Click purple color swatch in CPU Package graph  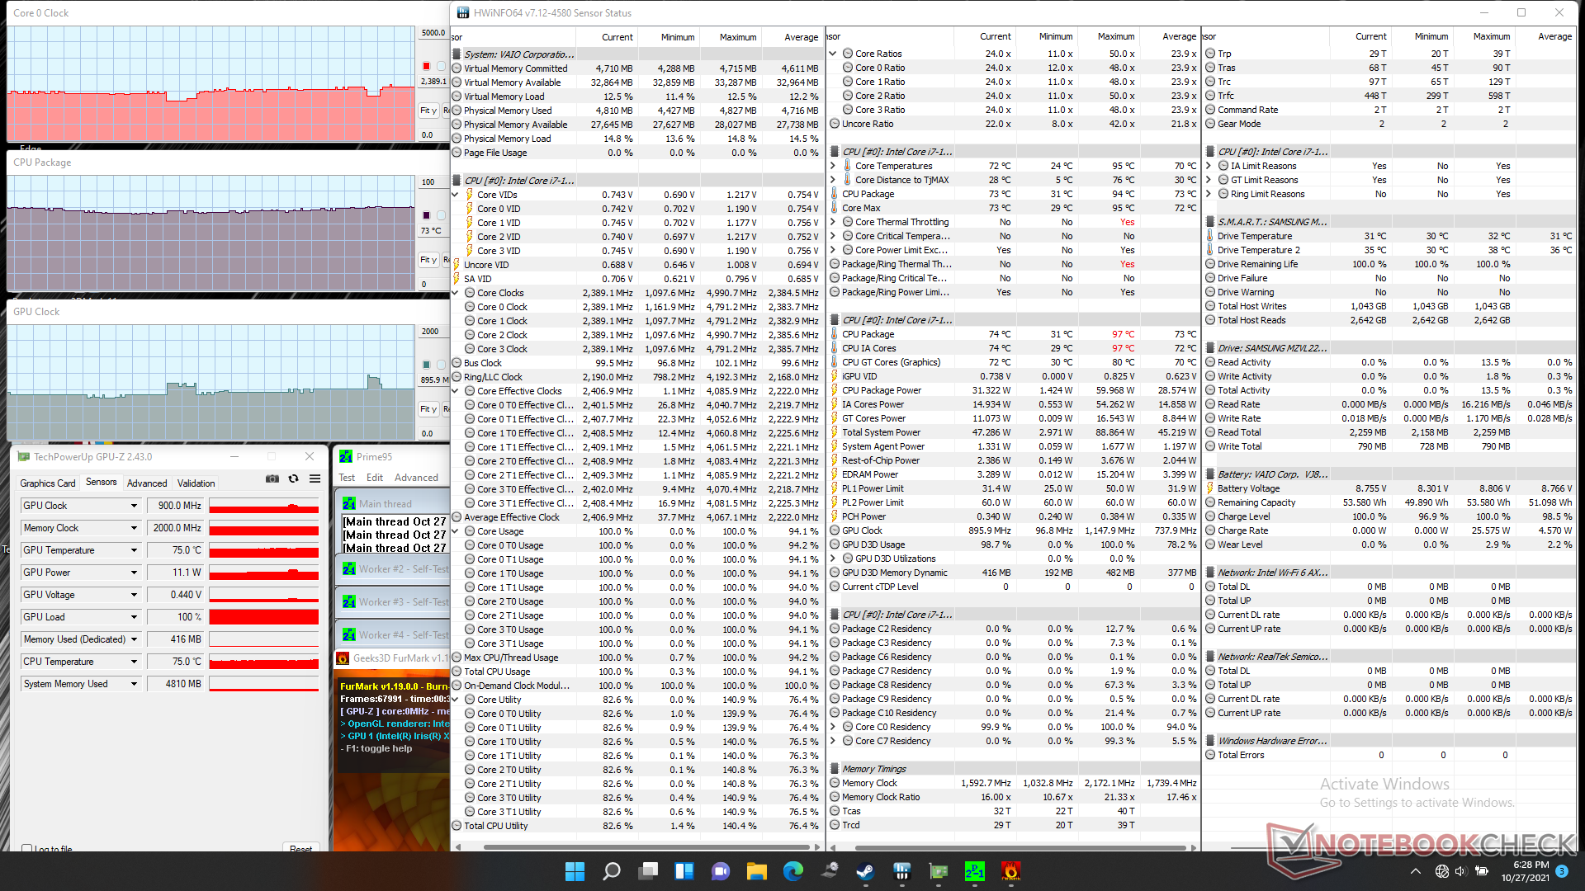pyautogui.click(x=426, y=215)
